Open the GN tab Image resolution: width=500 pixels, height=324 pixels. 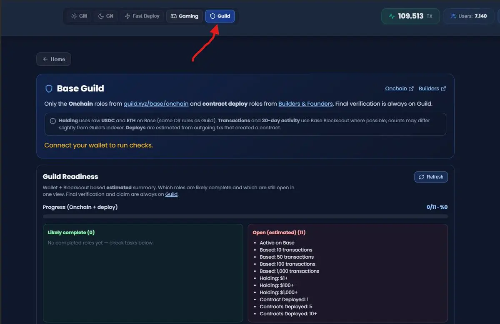(105, 16)
